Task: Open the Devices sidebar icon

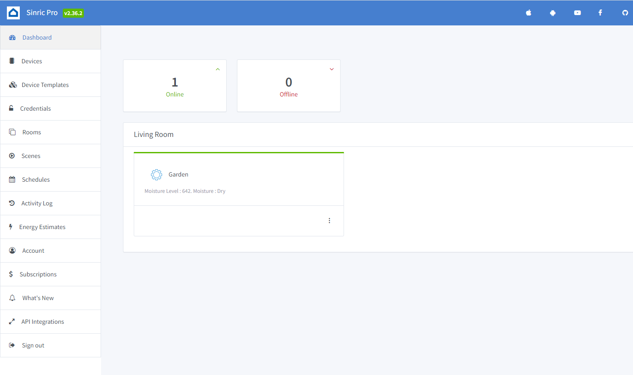Action: click(x=12, y=61)
